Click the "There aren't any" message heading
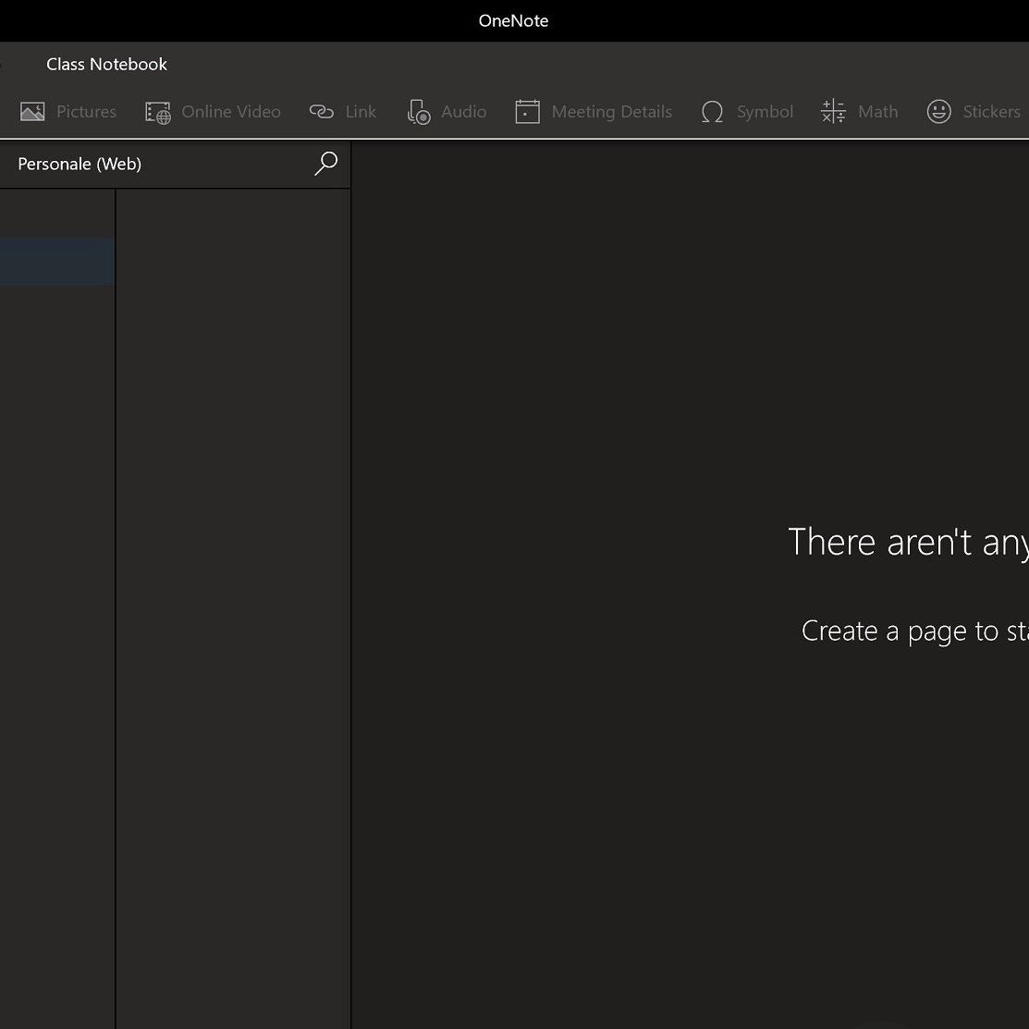Viewport: 1029px width, 1029px height. (x=907, y=542)
